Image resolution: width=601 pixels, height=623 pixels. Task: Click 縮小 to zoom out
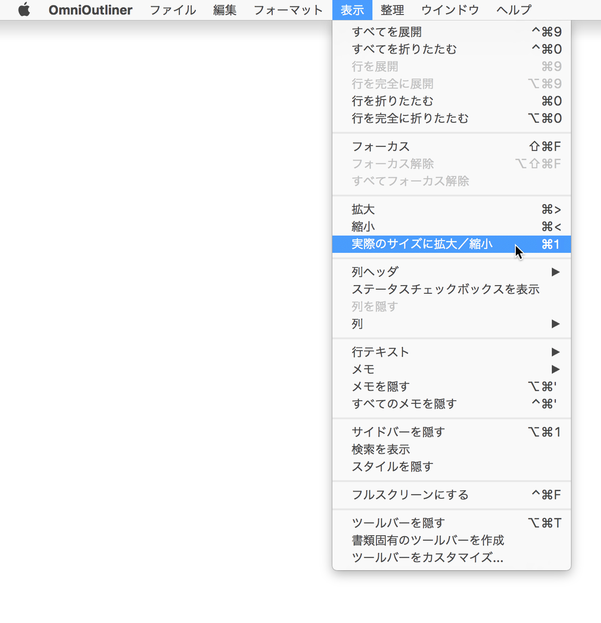click(452, 226)
